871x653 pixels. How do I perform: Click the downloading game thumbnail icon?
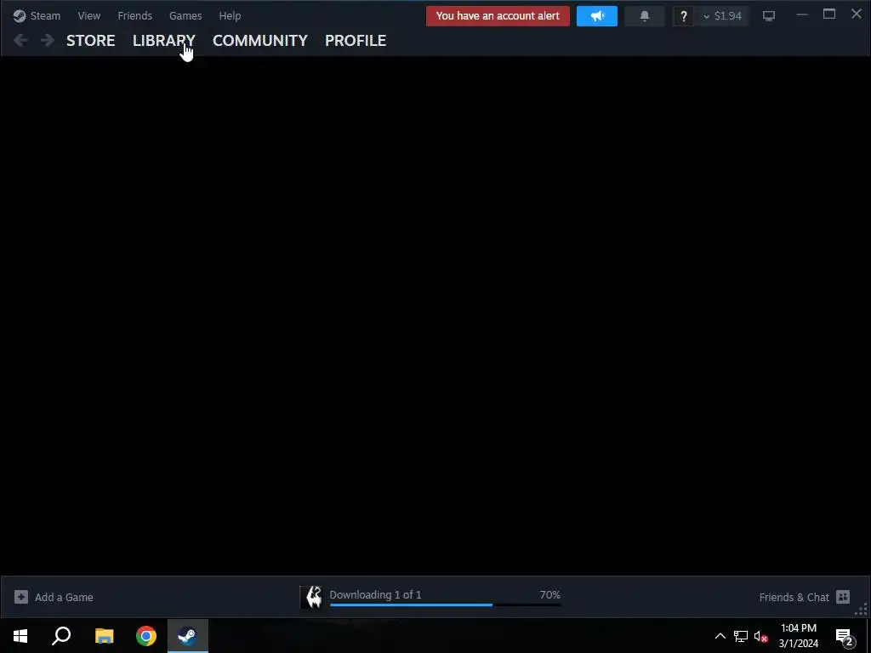click(x=311, y=597)
